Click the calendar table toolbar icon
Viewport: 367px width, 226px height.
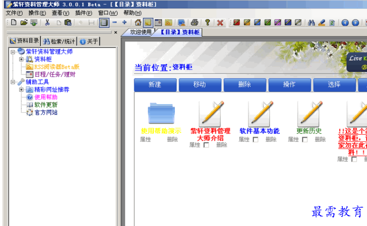158,23
